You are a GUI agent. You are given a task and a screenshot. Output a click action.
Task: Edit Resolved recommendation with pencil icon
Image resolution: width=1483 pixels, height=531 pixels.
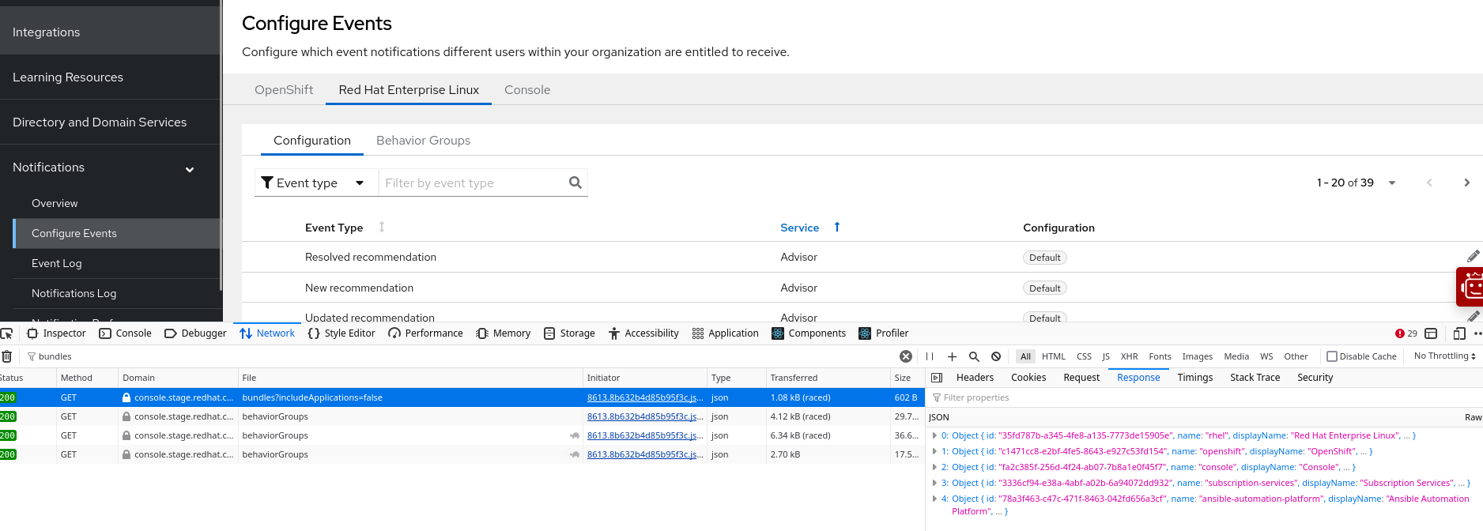click(x=1473, y=257)
